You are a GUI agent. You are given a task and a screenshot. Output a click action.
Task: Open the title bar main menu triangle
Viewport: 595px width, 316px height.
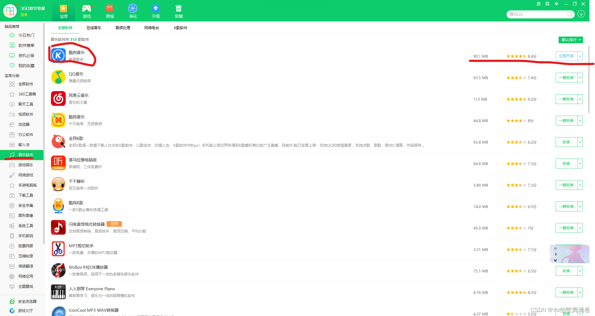coord(556,4)
